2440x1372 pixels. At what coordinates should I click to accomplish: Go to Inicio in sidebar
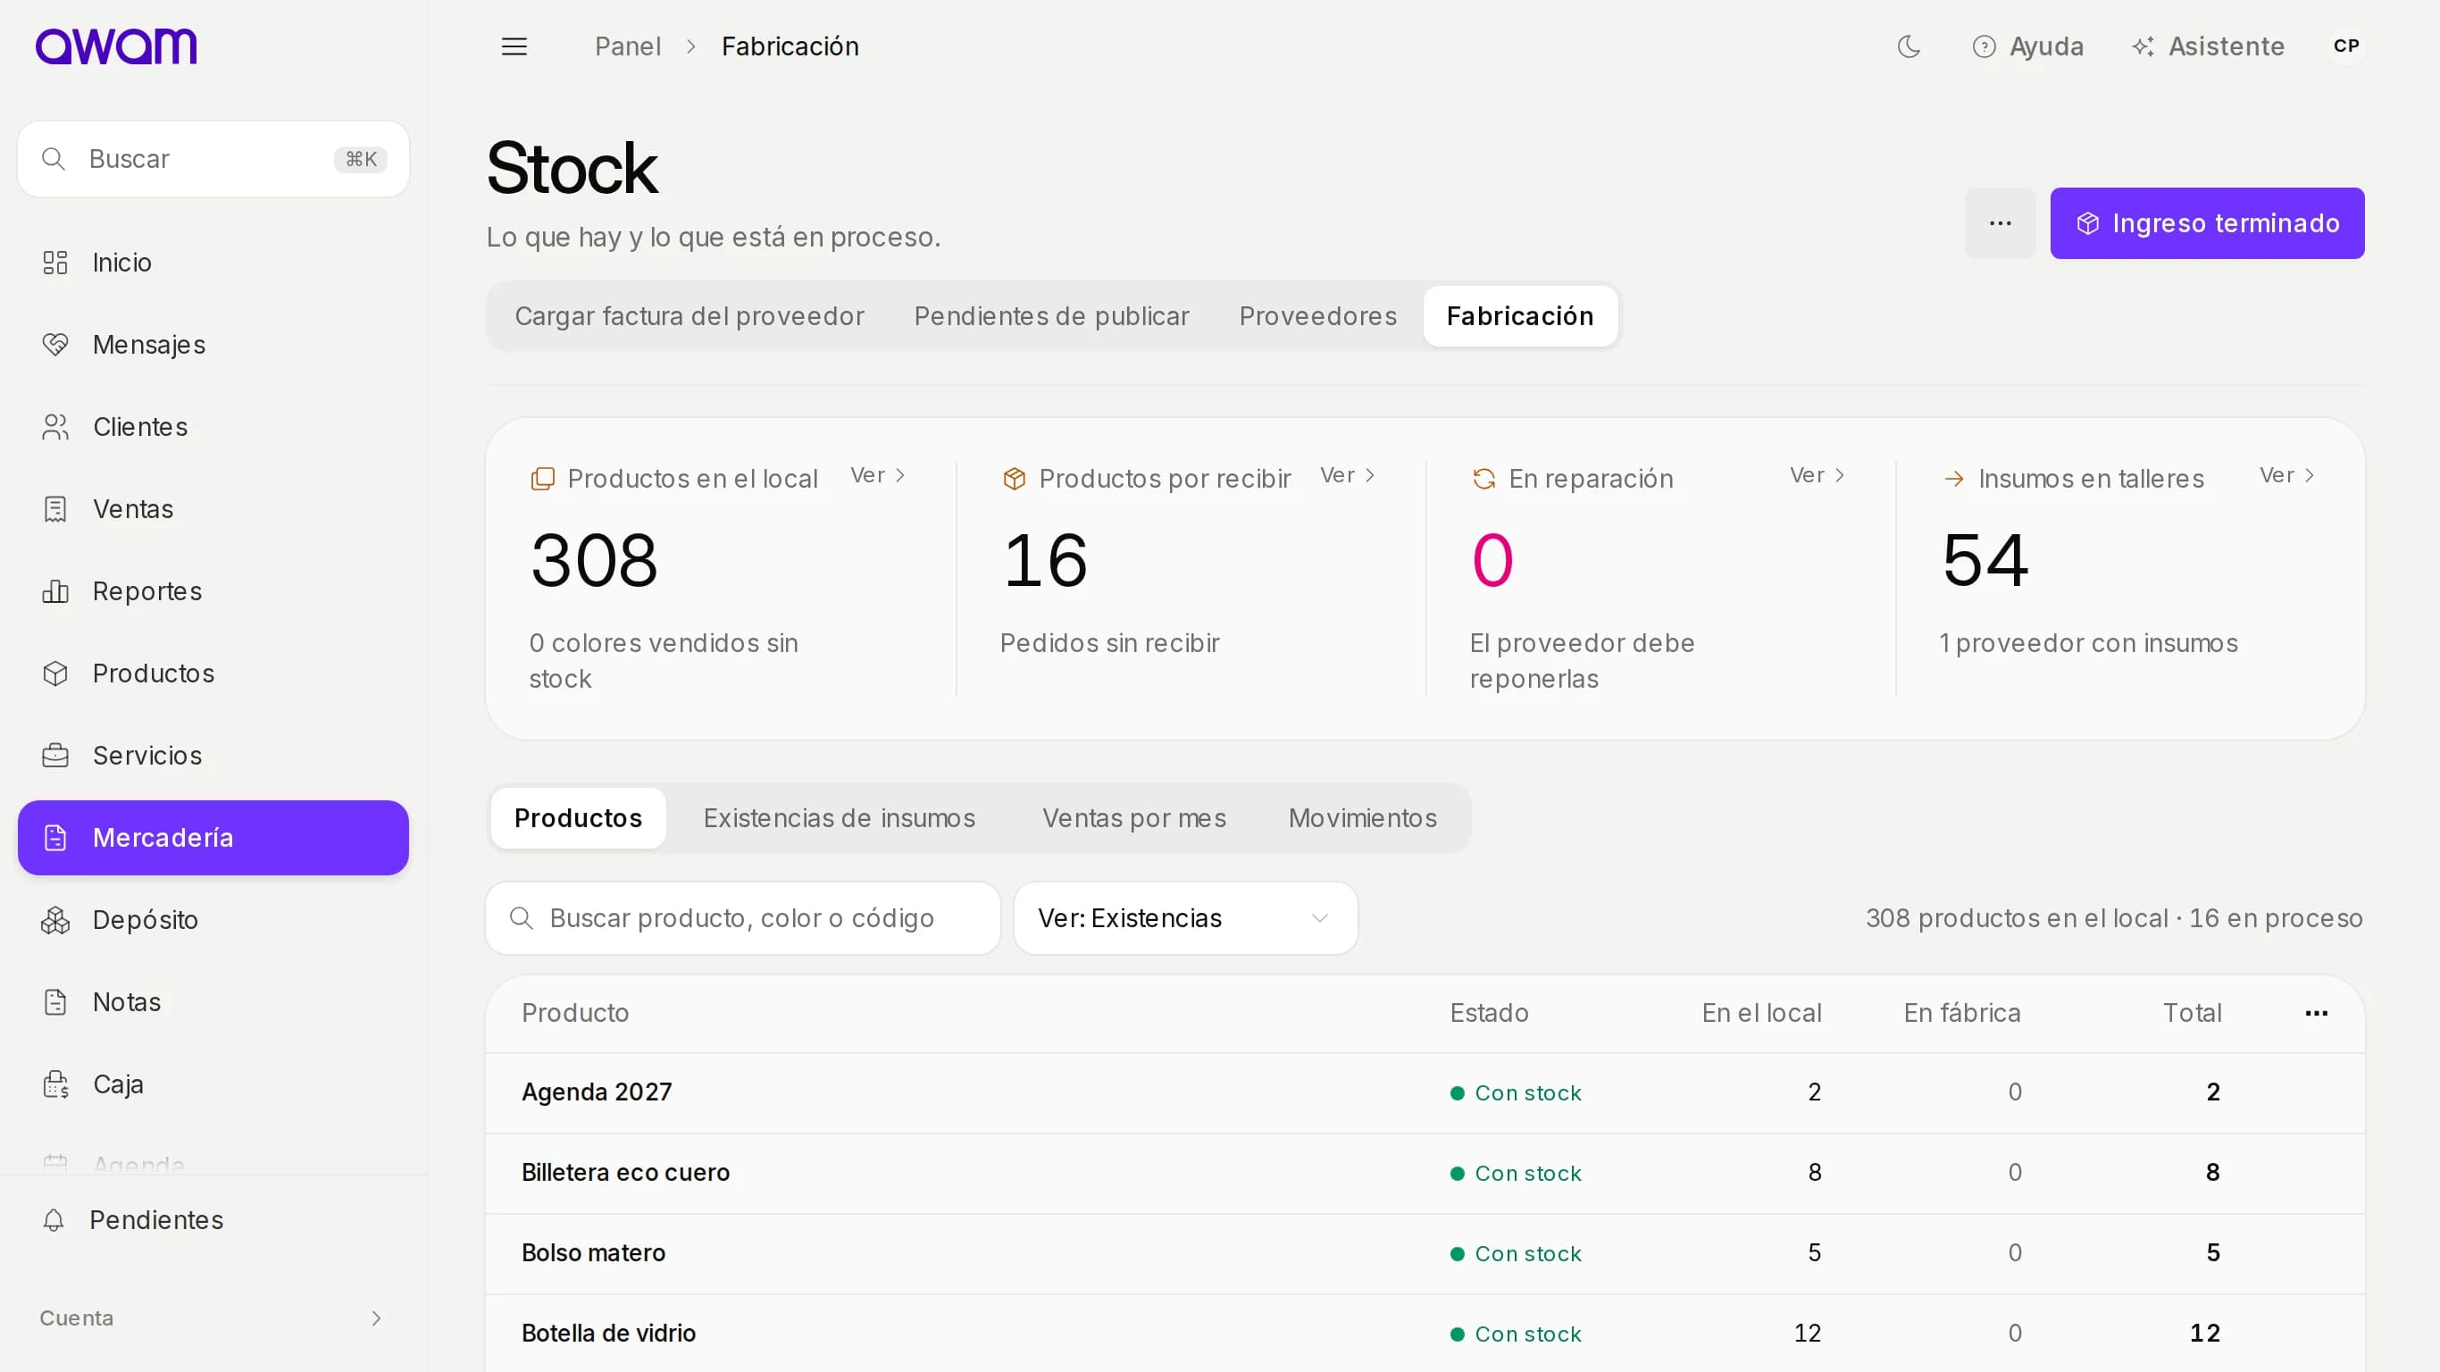click(213, 263)
